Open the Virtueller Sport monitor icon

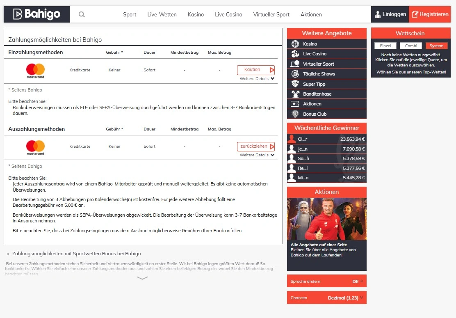[x=295, y=64]
